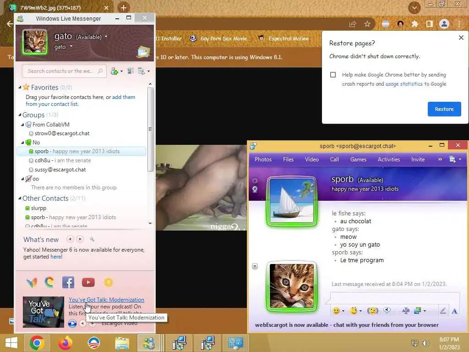Open You've Got Talk: Modernization link
Image resolution: width=469 pixels, height=352 pixels.
click(x=106, y=300)
